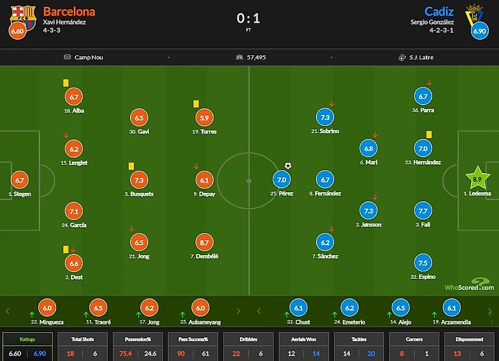Click Fali's 7.7 rating circle
The width and height of the screenshot is (499, 361).
click(423, 211)
